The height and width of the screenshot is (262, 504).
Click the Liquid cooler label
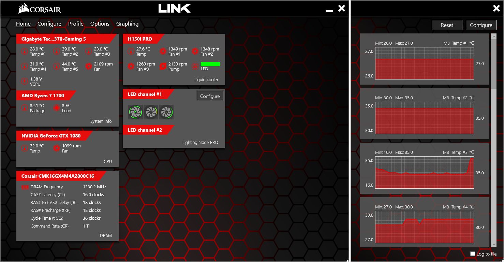click(206, 80)
